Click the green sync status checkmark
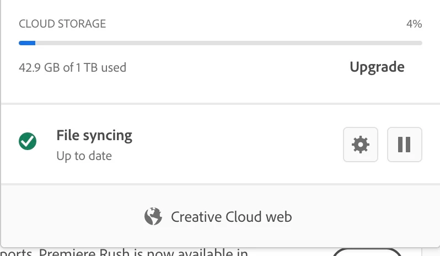This screenshot has height=256, width=440. point(28,142)
